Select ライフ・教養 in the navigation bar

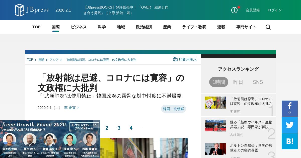[x=194, y=27]
